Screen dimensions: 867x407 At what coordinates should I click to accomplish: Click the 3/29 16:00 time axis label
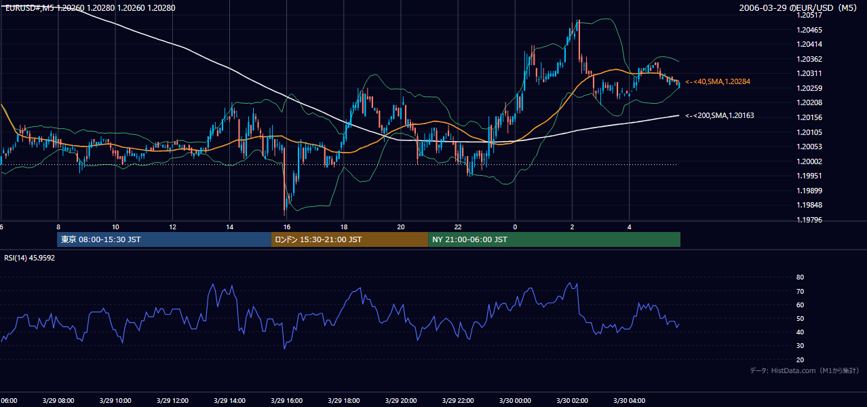click(287, 400)
